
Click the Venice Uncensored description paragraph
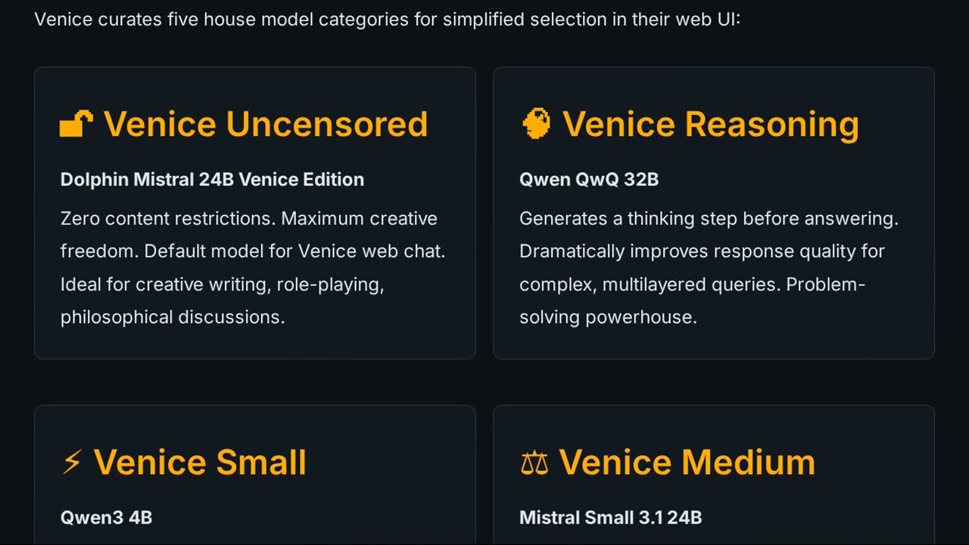[x=253, y=268]
